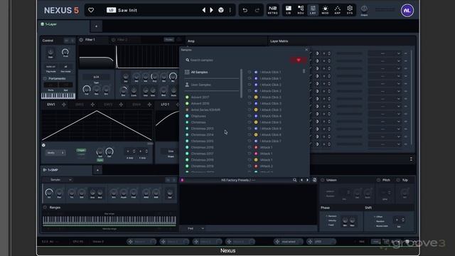Go to next preset arrow
The height and width of the screenshot is (256, 455).
point(212,10)
